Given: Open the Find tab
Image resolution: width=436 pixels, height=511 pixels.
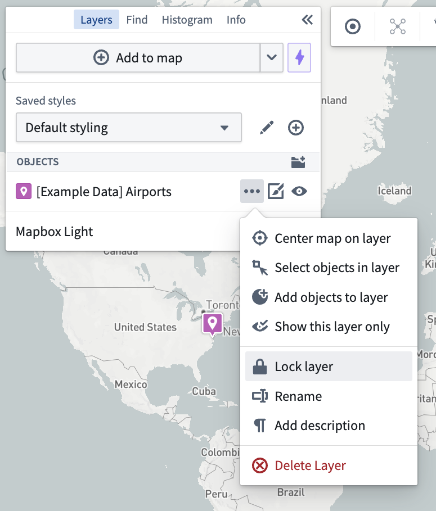Looking at the screenshot, I should tap(137, 20).
